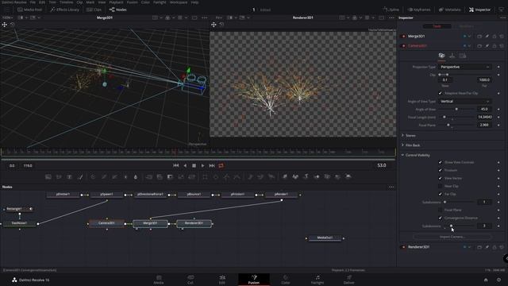Click the Far clip value field

coord(484,79)
